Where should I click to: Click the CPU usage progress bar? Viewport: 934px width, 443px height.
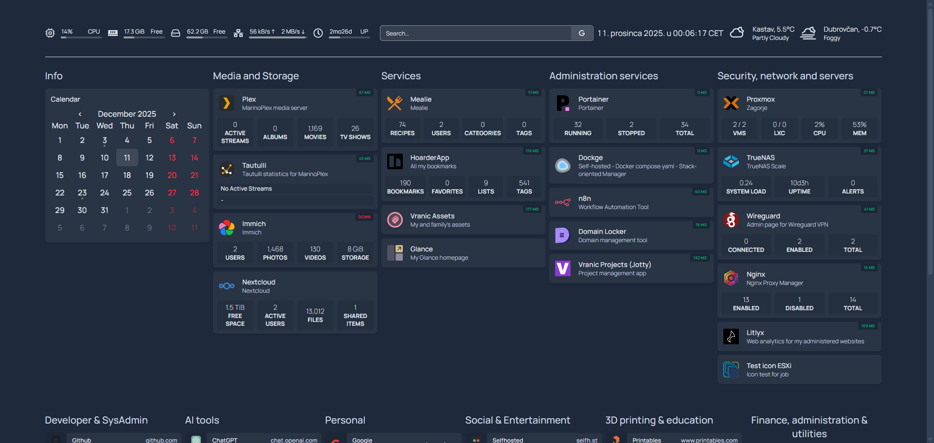tap(81, 37)
